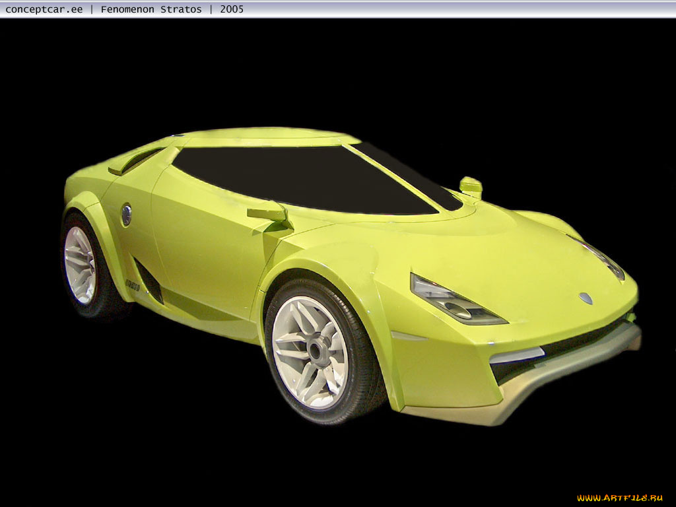Screen dimensions: 676x507
Task: Click the round fuel cap behind door
Action: (126, 215)
